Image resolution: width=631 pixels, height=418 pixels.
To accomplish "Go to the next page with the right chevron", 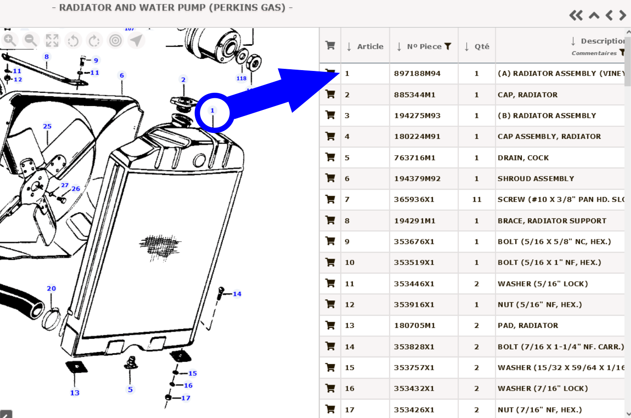I will point(623,15).
